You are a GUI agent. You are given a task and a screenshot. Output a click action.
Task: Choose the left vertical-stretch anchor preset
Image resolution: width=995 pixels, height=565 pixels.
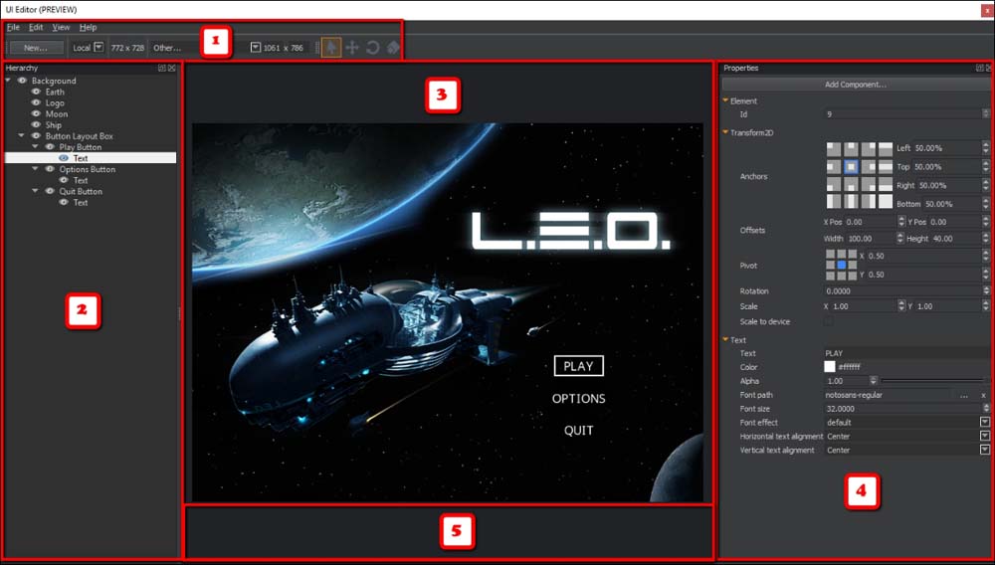[834, 202]
